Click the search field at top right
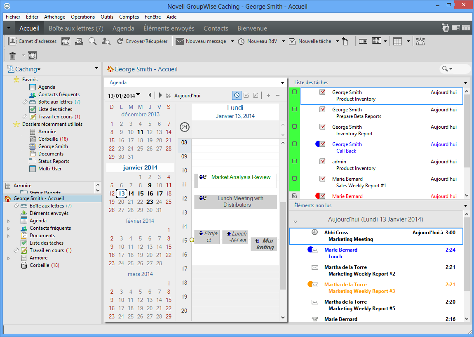This screenshot has height=337, width=474. 455,69
